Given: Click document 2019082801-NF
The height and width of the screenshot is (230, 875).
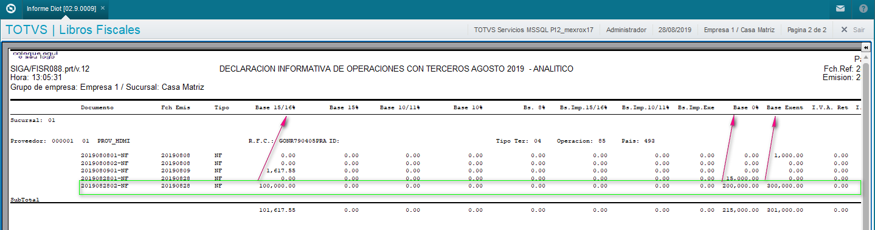Looking at the screenshot, I should pyautogui.click(x=105, y=178).
